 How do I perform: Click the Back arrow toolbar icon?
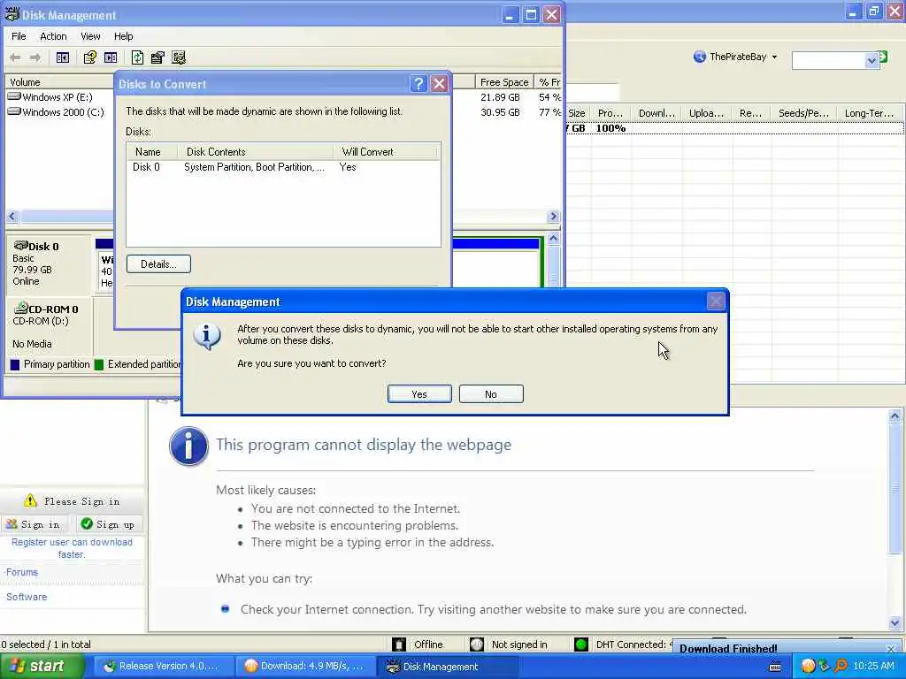[x=16, y=57]
